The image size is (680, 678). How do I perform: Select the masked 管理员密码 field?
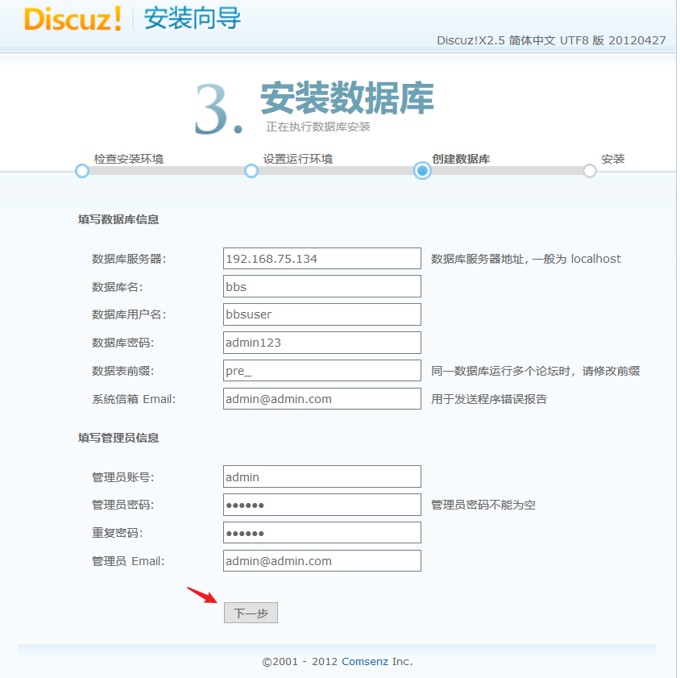[x=321, y=505]
